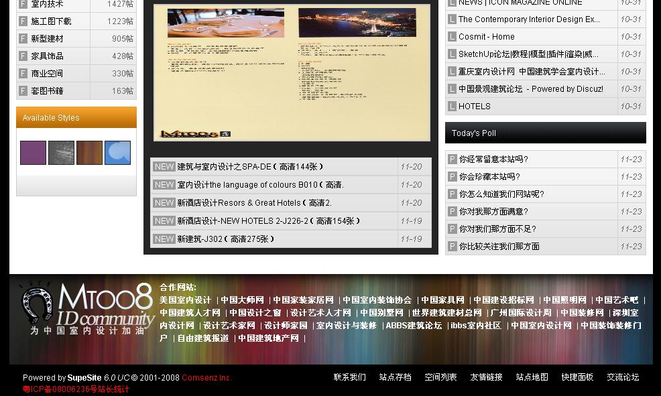Click Today's Poll panel header

[x=546, y=133]
